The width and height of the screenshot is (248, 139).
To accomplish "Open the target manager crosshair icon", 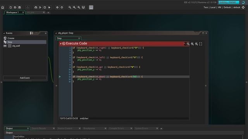I will 243,7.
